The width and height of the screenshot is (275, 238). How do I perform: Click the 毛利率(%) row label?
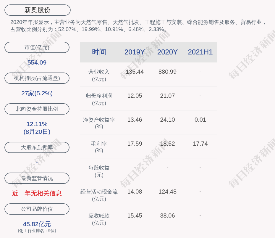coord(99,147)
